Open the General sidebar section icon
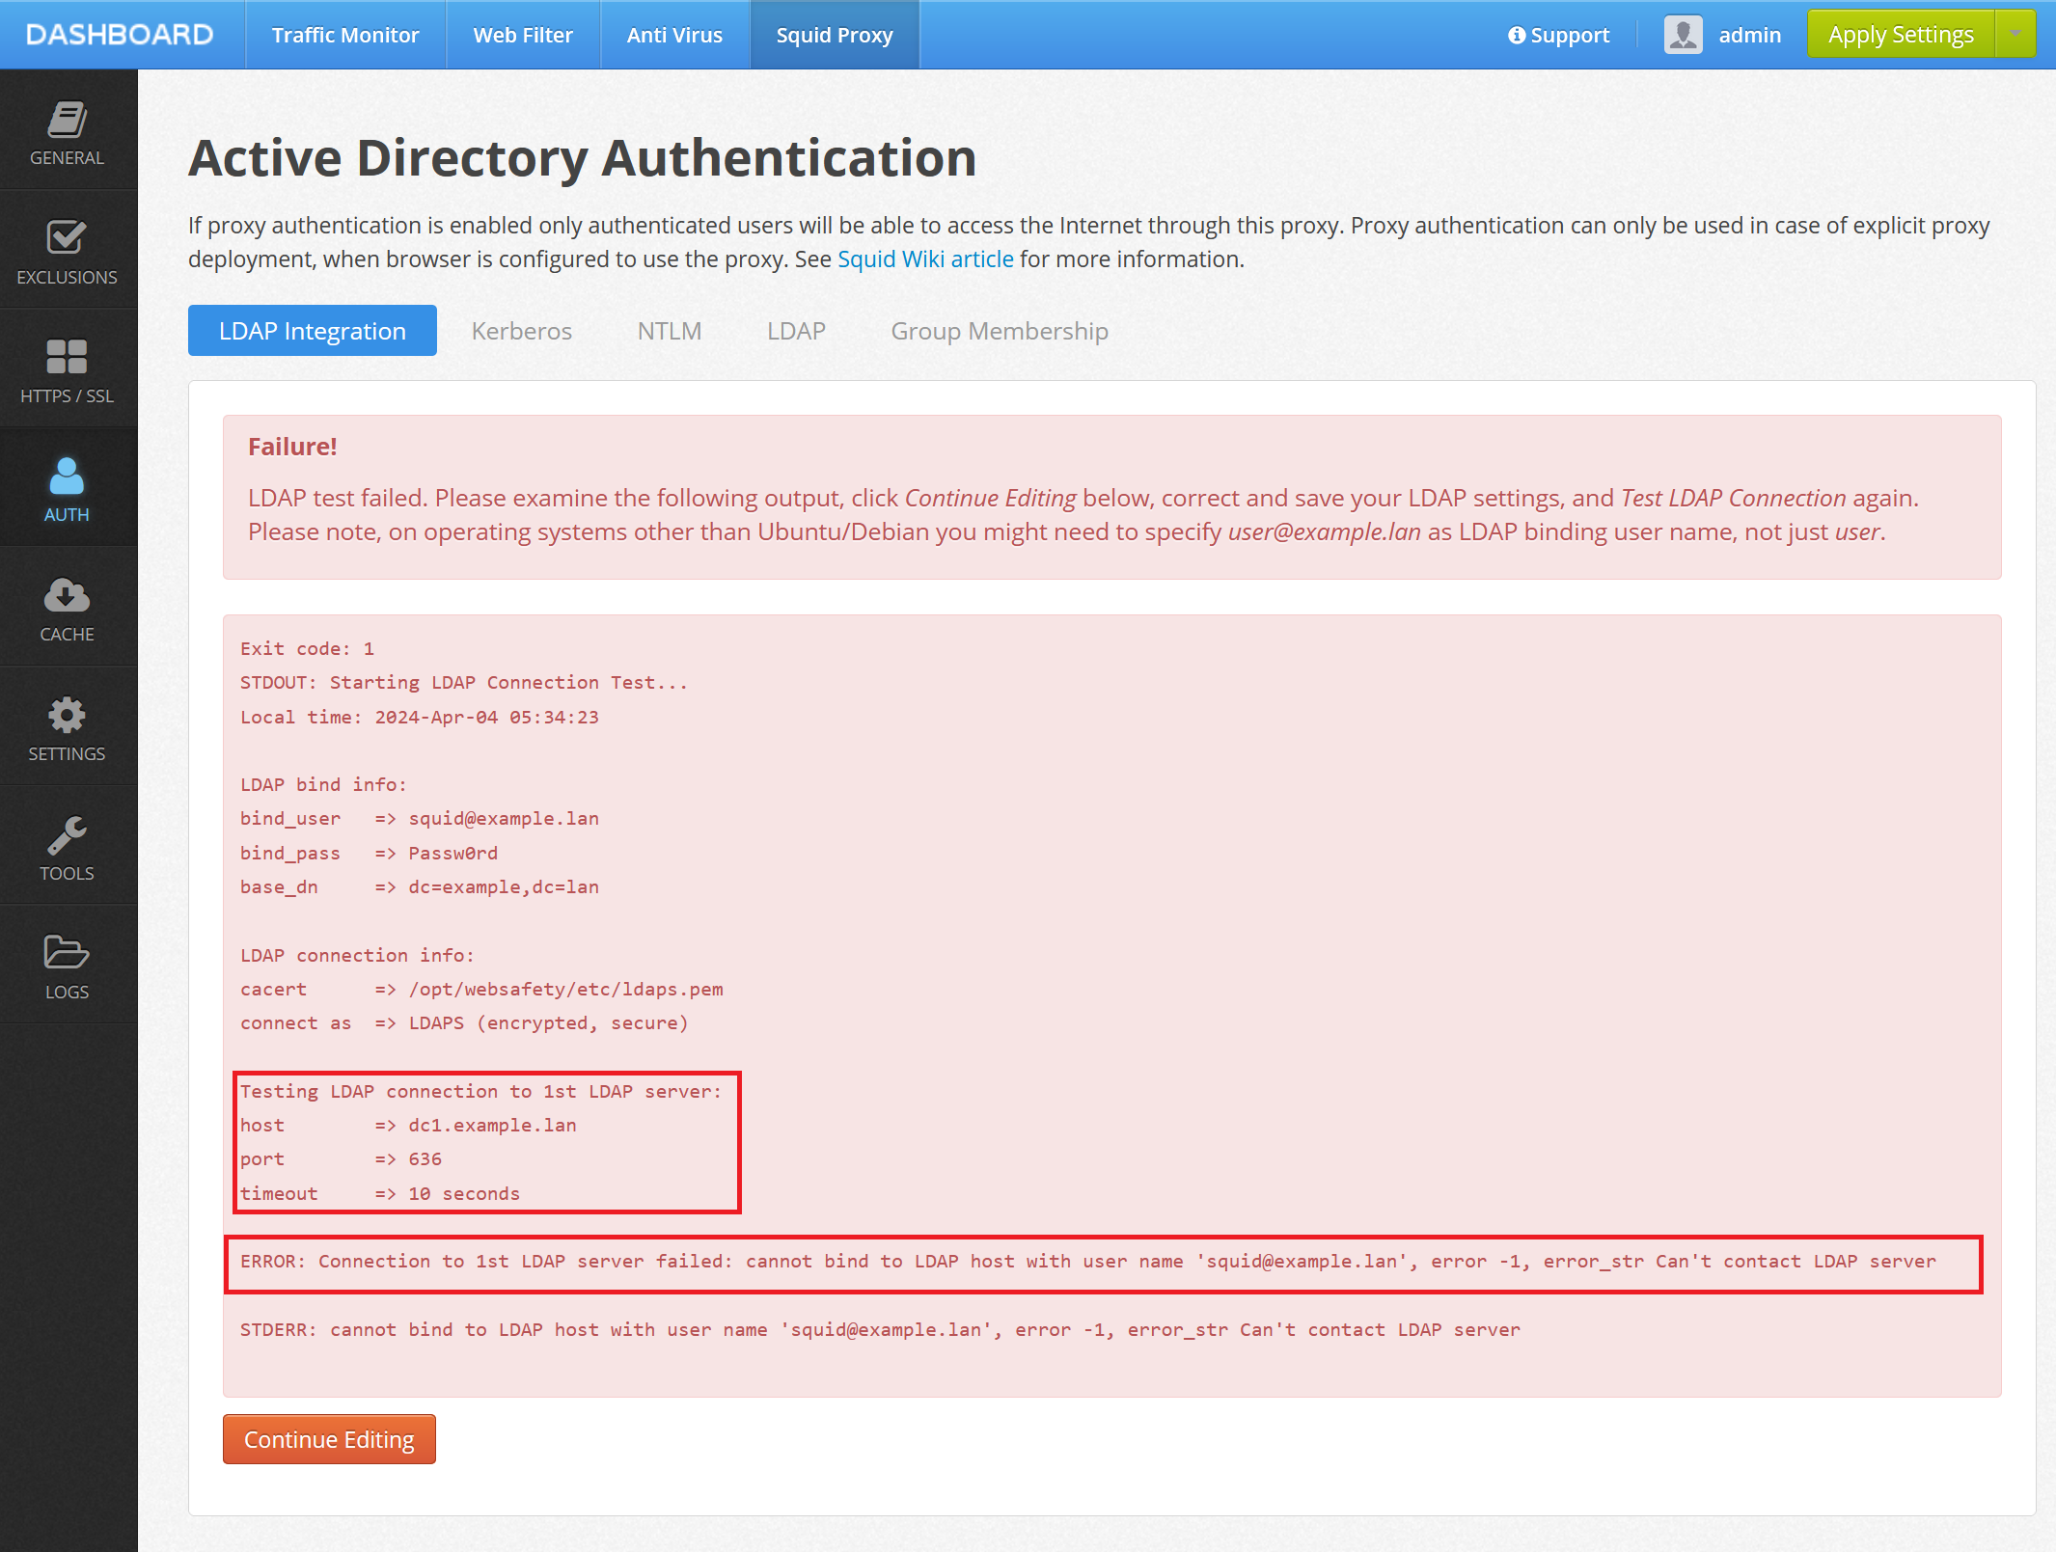This screenshot has height=1552, width=2056. 67,120
